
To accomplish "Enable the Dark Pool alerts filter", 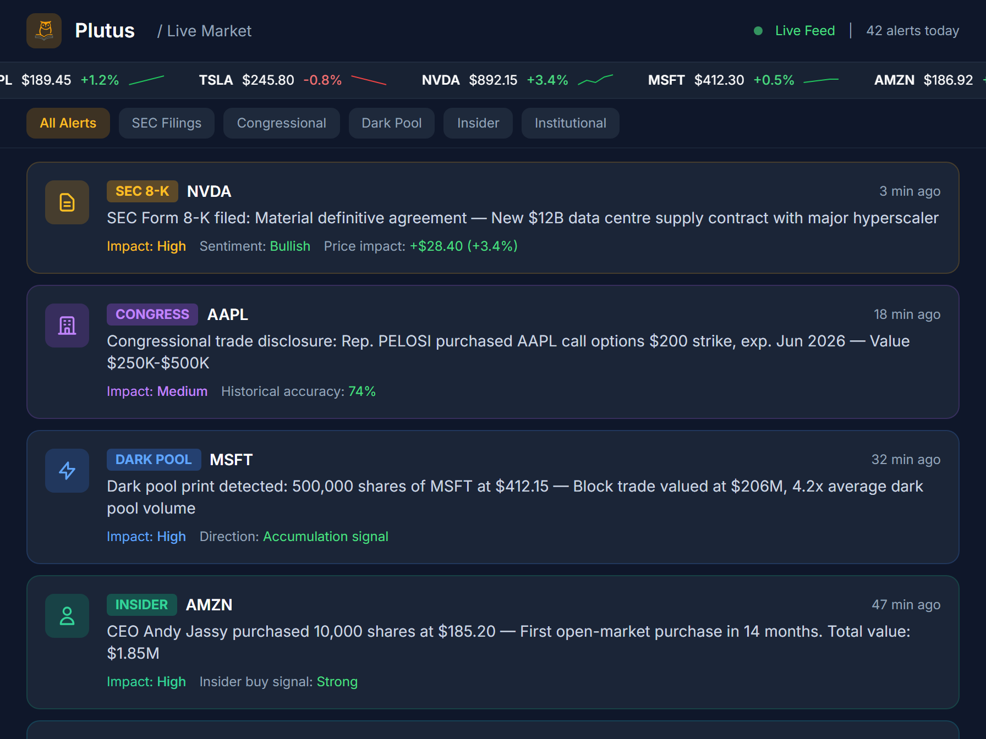I will [x=391, y=123].
